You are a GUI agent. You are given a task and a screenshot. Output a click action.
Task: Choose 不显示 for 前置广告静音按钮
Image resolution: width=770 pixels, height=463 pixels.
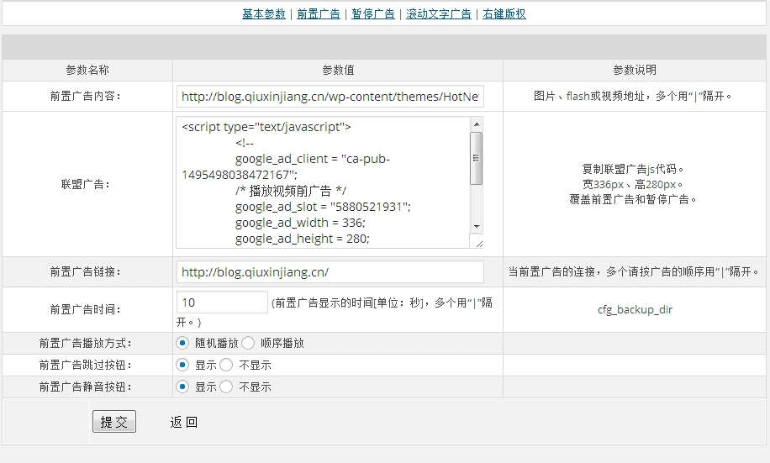(226, 387)
